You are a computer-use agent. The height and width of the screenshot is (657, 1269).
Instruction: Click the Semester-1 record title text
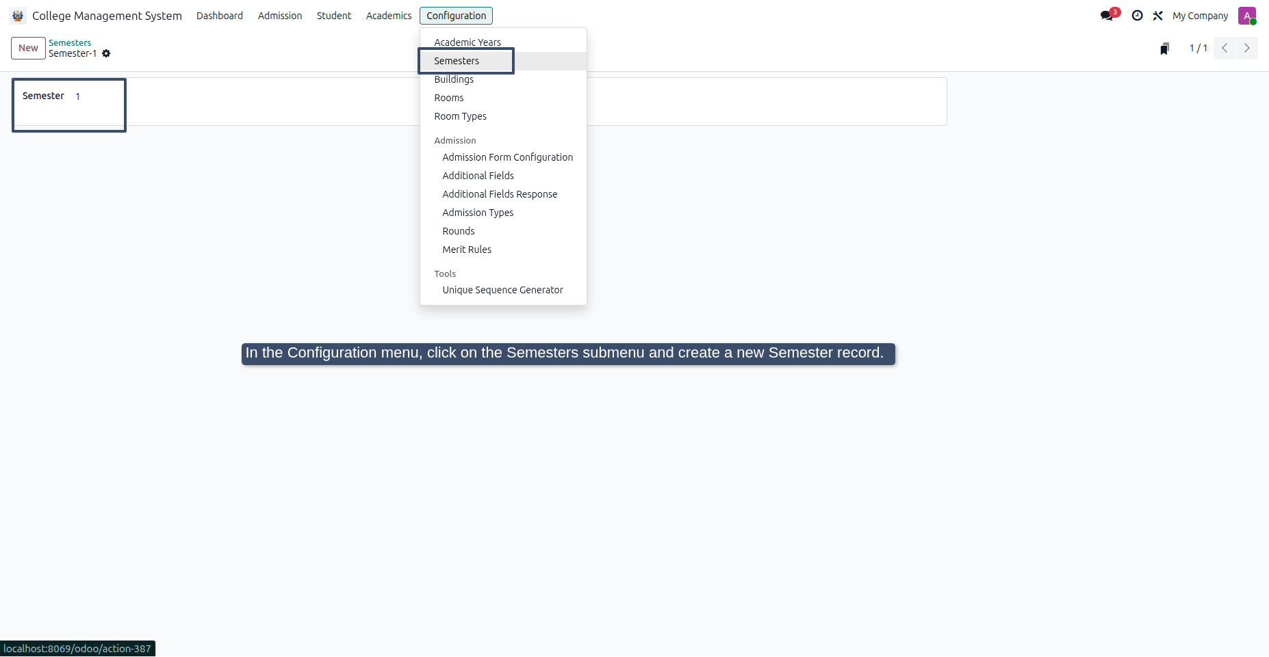[73, 53]
